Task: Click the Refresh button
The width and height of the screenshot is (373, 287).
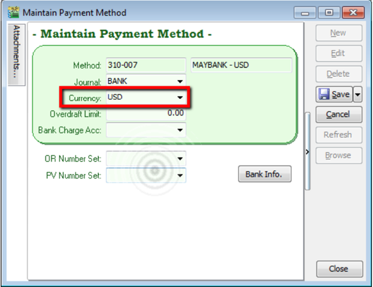Action: click(x=338, y=134)
